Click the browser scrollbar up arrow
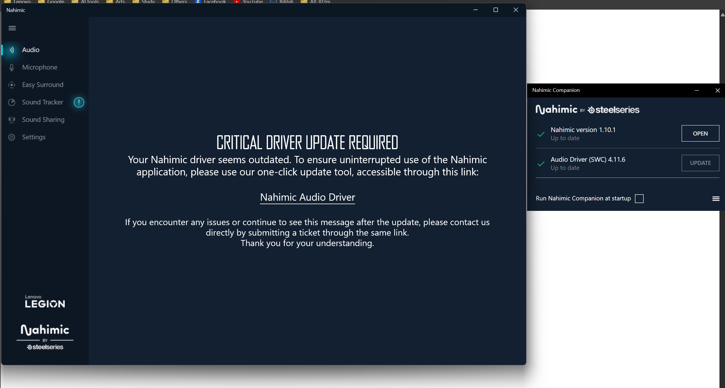The height and width of the screenshot is (388, 725). [722, 15]
